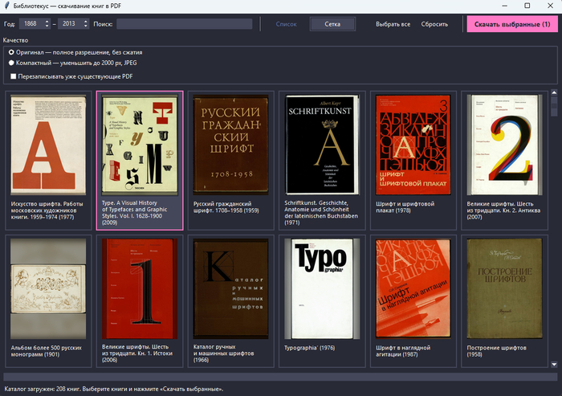Click title Typographia' (1976)
562x396 pixels.
point(310,348)
